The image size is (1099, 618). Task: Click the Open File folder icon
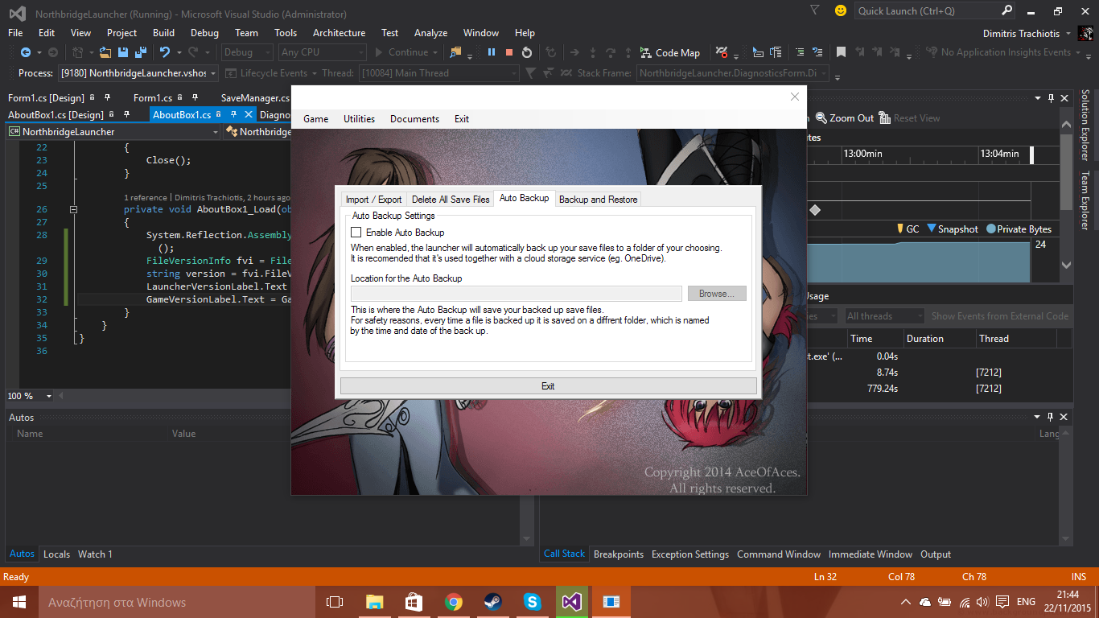(x=106, y=52)
